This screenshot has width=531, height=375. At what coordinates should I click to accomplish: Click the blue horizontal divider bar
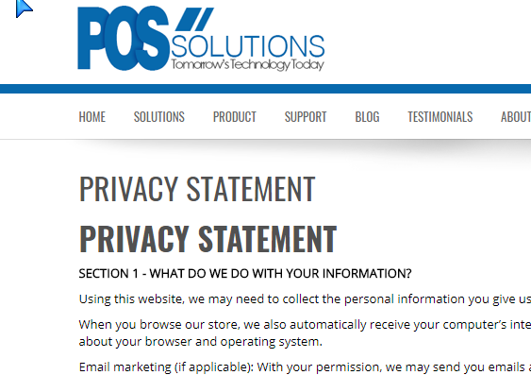click(266, 89)
